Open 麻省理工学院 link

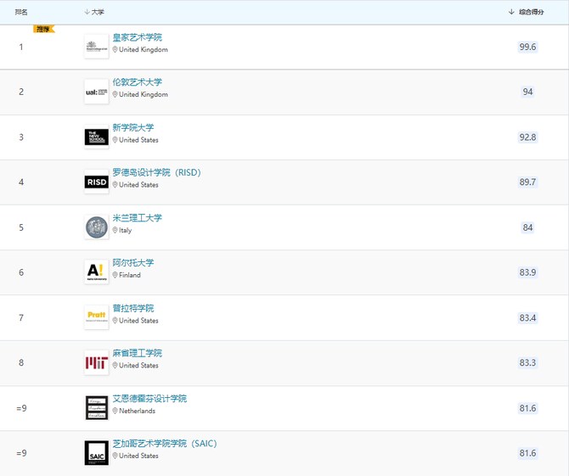click(x=138, y=353)
